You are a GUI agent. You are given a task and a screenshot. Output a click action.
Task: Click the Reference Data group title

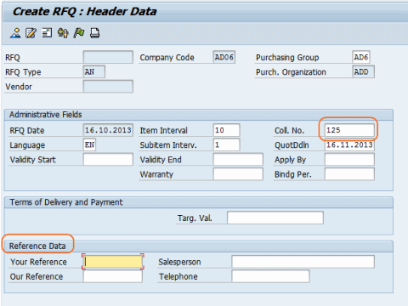(x=37, y=246)
